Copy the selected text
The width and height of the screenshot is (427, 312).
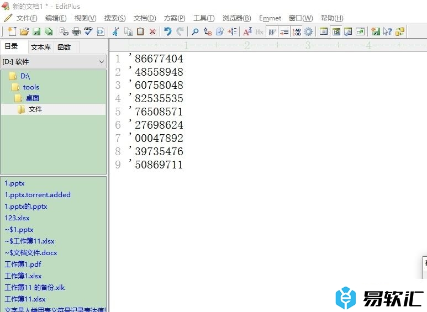point(128,32)
